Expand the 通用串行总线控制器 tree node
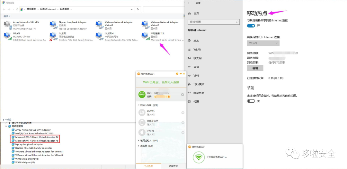This screenshot has height=169, width=347. (6, 123)
